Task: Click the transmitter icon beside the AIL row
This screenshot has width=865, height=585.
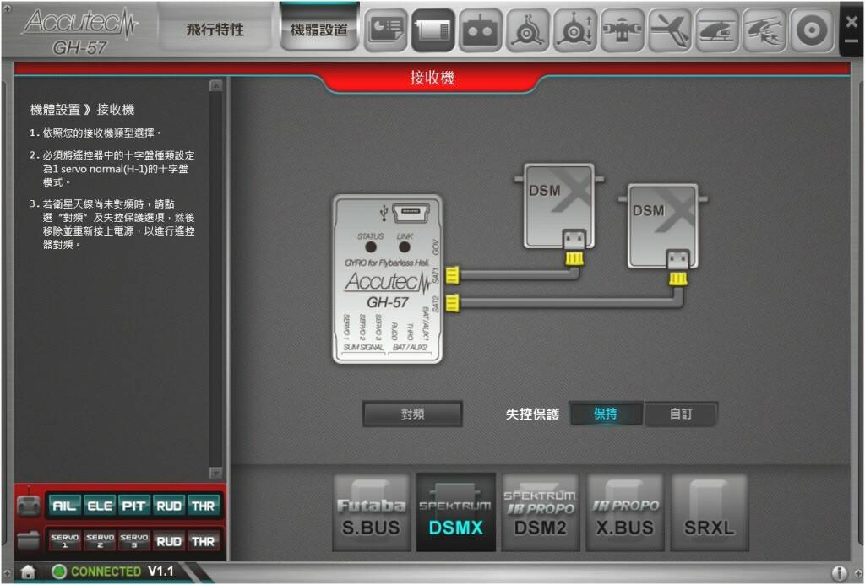Action: pyautogui.click(x=28, y=505)
